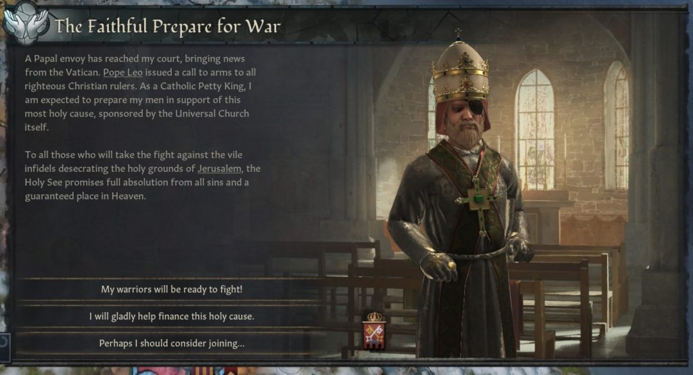This screenshot has height=375, width=693.
Task: Choose "My warriors will be ready to fight!"
Action: (x=171, y=289)
